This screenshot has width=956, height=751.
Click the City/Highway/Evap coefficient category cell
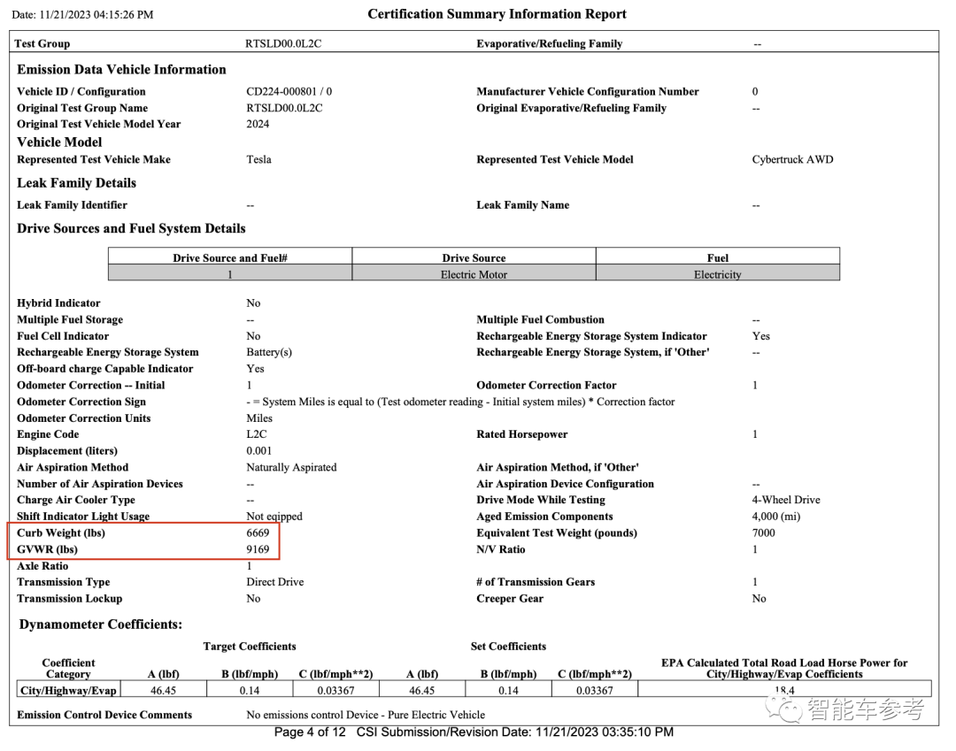click(x=69, y=690)
